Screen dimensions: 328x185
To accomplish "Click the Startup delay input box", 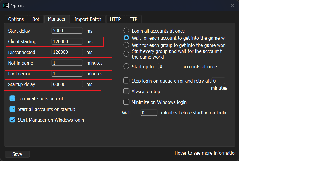I will coord(67,84).
